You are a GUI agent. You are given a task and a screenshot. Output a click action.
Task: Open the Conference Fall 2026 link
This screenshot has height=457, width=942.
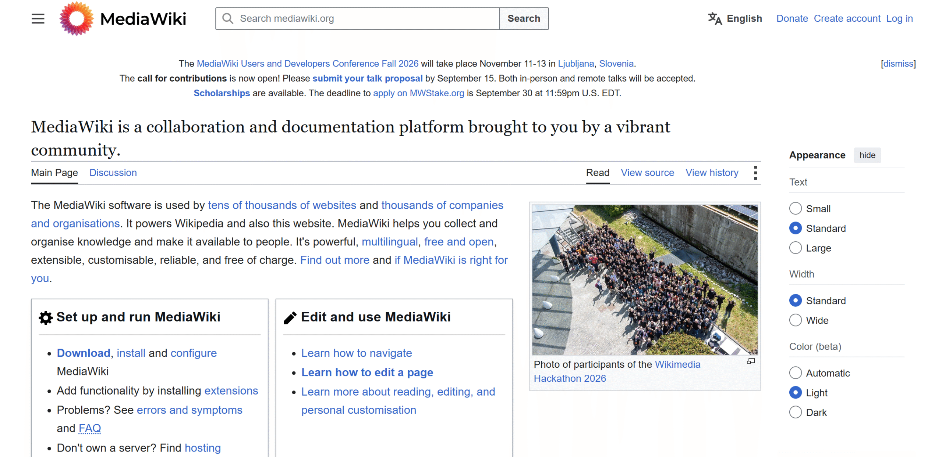tap(307, 64)
